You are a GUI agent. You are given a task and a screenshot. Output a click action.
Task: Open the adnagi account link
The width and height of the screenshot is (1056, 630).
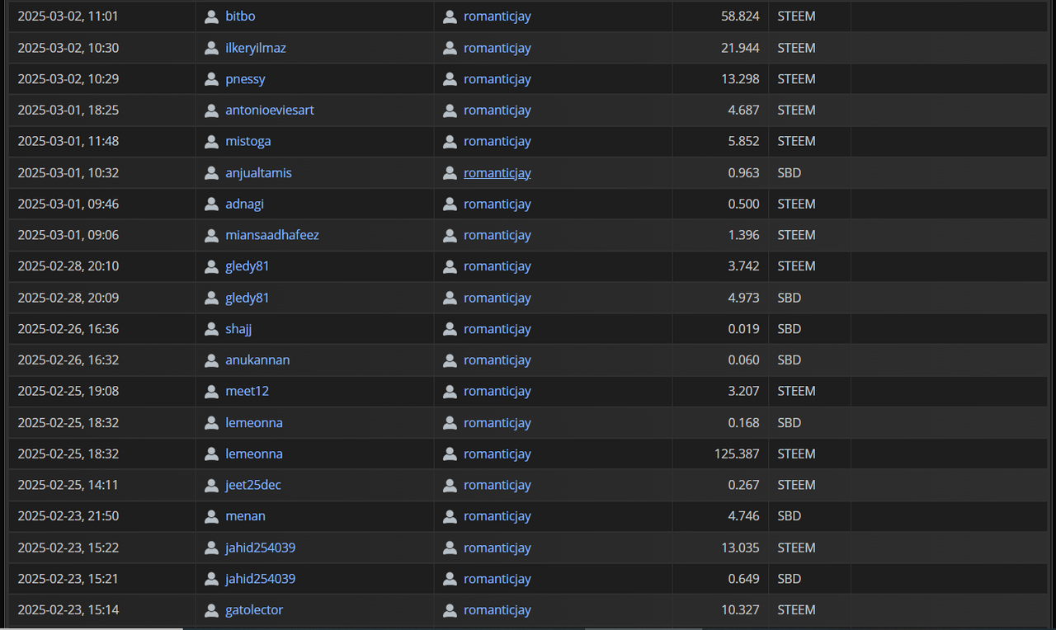(244, 204)
